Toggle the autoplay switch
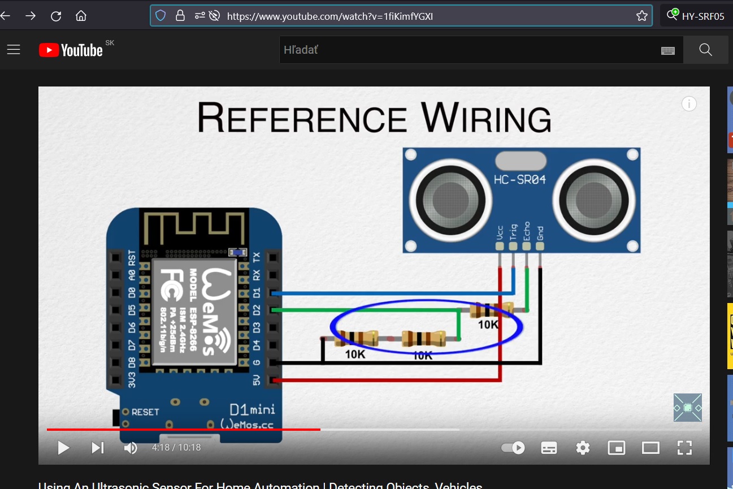This screenshot has height=489, width=733. pos(513,448)
